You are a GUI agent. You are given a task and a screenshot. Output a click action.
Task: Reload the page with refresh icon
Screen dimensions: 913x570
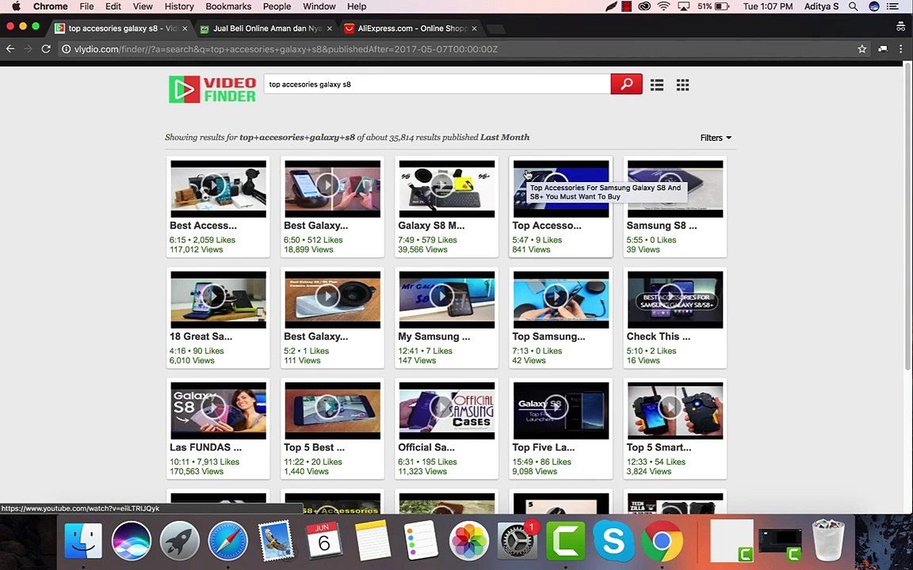[46, 49]
